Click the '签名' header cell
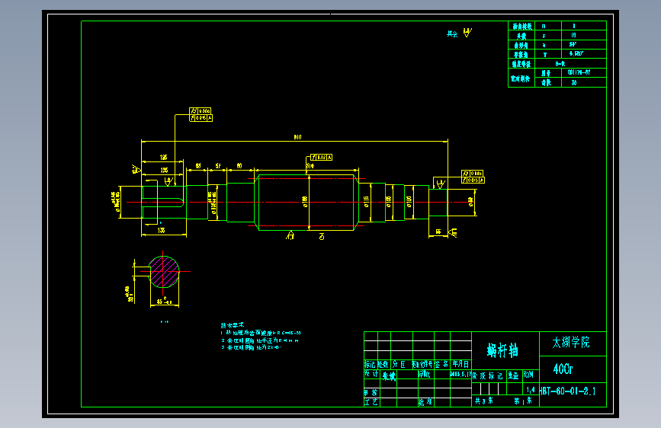Image resolution: width=661 pixels, height=428 pixels. (441, 364)
